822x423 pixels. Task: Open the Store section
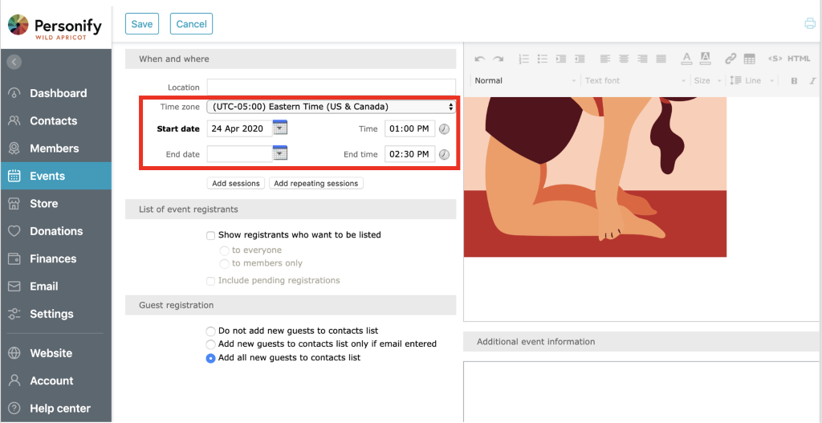(x=55, y=204)
